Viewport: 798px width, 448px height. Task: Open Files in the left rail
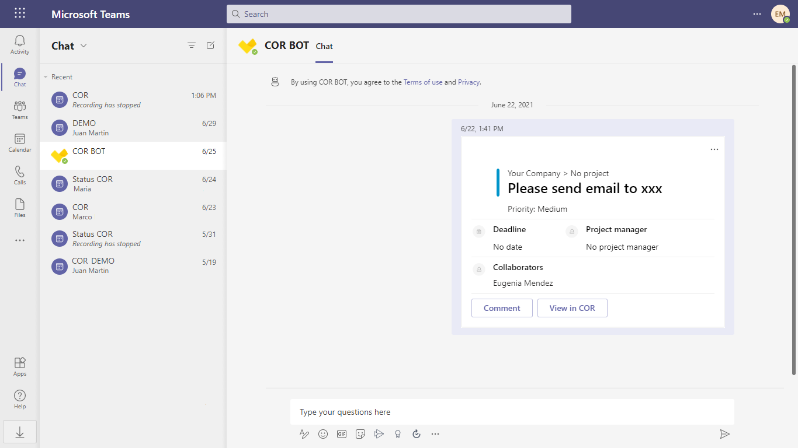pyautogui.click(x=20, y=208)
